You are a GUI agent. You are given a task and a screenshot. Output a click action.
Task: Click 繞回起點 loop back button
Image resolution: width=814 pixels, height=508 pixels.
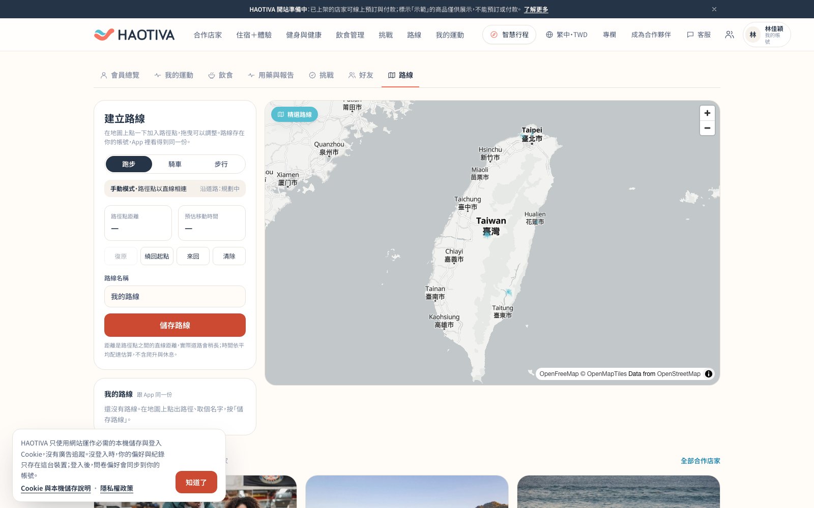click(157, 256)
